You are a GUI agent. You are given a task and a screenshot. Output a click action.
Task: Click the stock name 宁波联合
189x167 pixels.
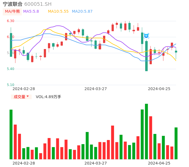coord(13,4)
